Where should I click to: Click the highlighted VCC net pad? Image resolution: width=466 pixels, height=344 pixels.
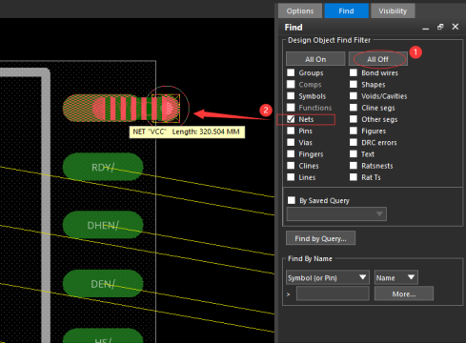coord(121,108)
